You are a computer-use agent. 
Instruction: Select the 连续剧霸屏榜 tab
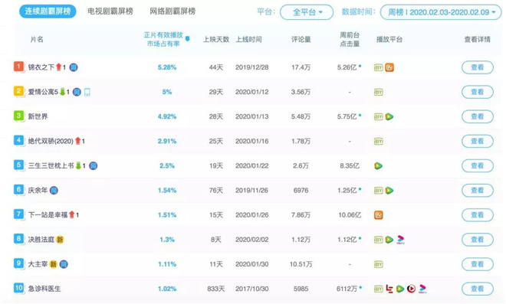48,11
